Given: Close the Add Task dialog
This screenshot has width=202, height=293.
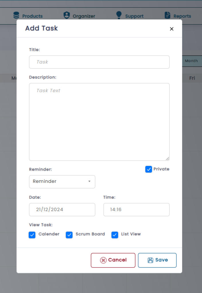Looking at the screenshot, I should (x=172, y=29).
